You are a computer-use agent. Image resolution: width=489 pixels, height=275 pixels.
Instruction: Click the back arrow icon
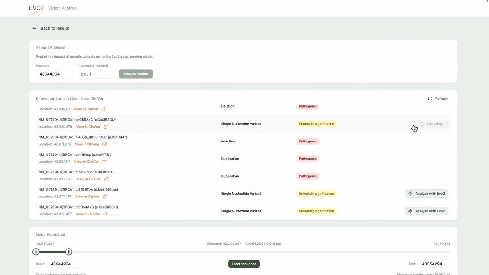point(34,28)
